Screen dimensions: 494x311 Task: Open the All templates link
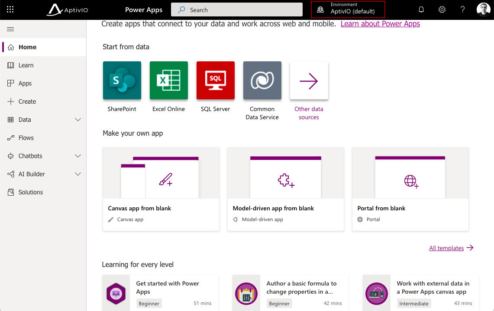tap(446, 248)
